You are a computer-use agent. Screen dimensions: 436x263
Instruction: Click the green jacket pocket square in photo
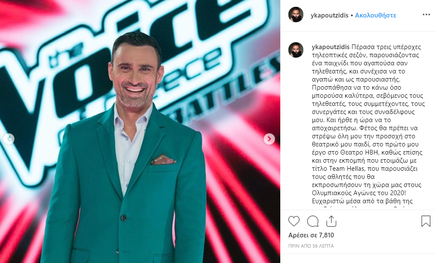(163, 160)
